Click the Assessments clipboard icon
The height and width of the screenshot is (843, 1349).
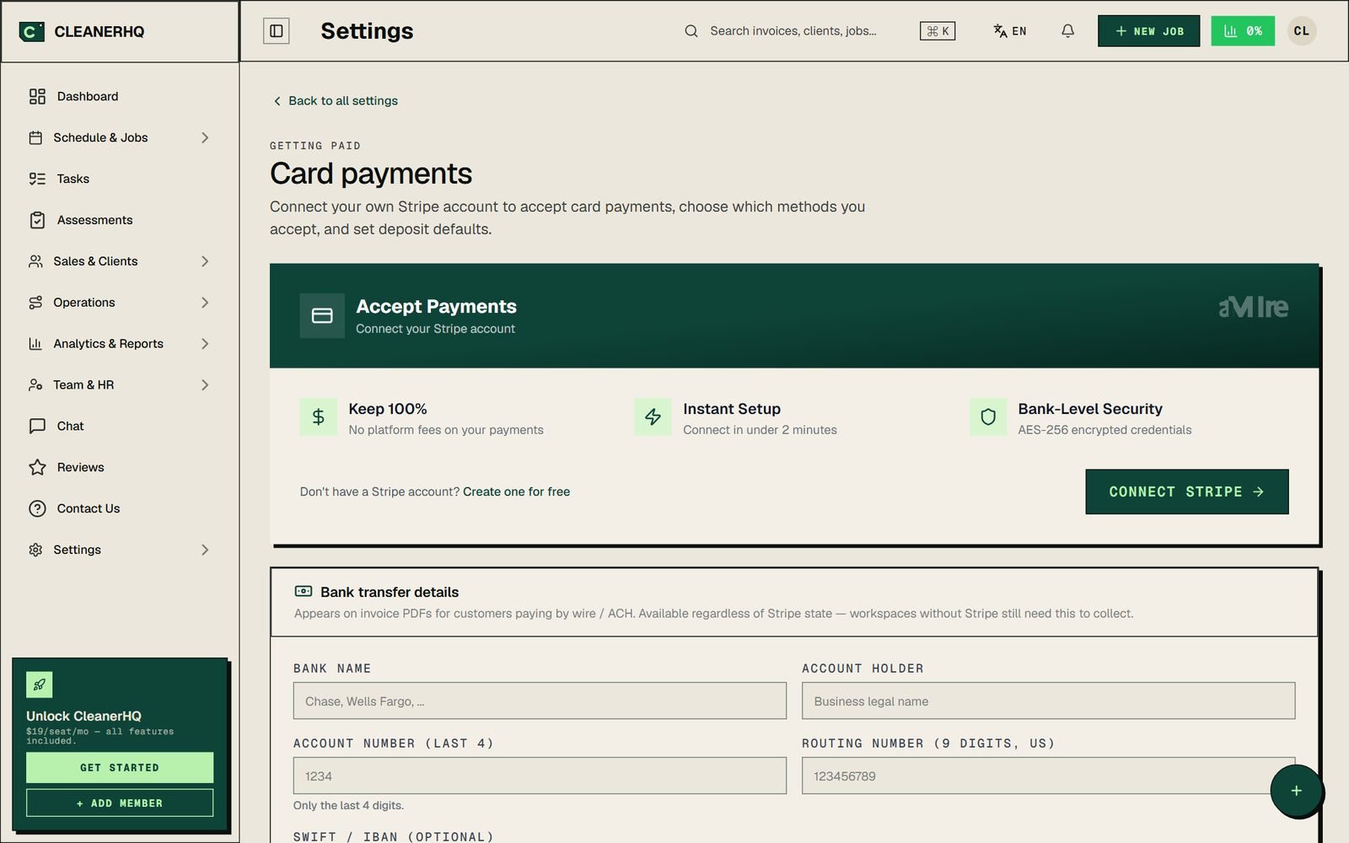coord(37,220)
